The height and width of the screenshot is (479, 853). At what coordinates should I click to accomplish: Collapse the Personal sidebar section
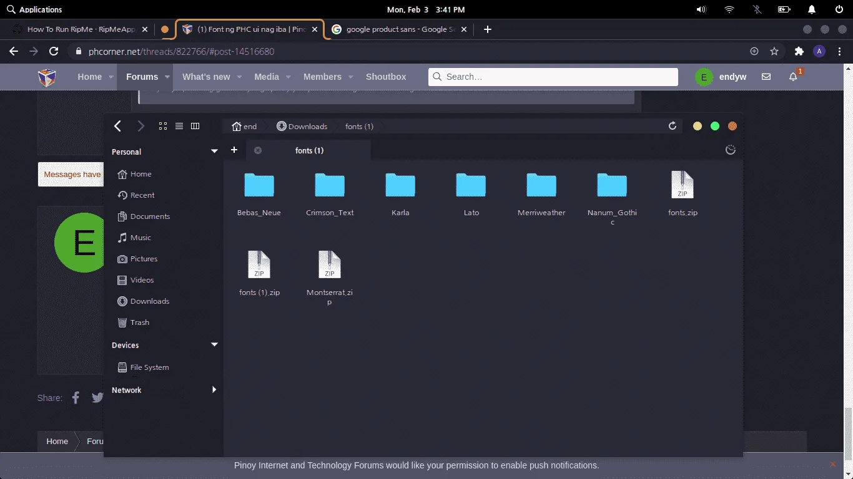(214, 152)
